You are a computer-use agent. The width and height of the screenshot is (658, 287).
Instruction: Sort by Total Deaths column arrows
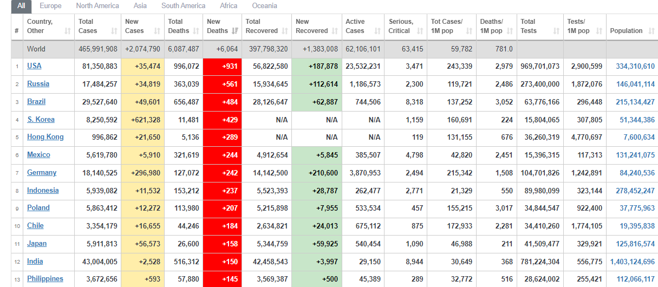tap(196, 31)
